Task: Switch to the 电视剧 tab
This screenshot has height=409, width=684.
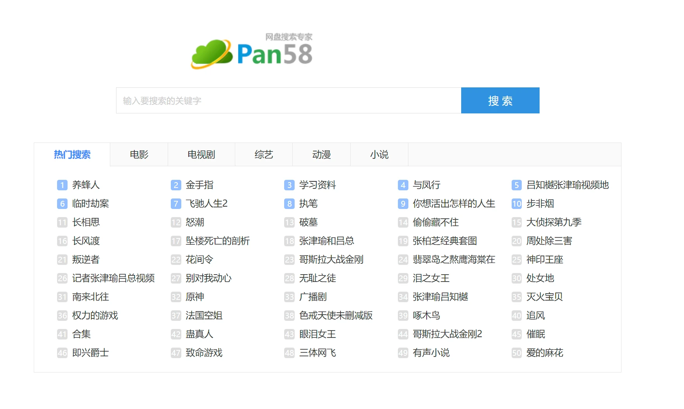Action: 201,155
